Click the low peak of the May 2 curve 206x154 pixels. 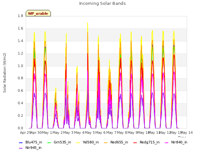click(56, 88)
